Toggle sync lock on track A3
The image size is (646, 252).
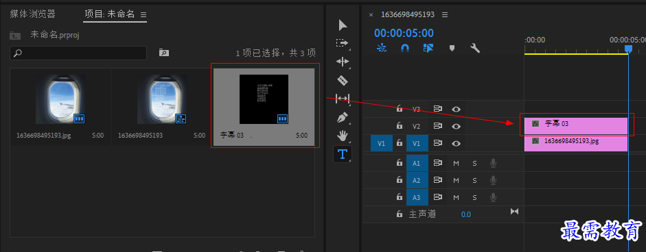437,197
